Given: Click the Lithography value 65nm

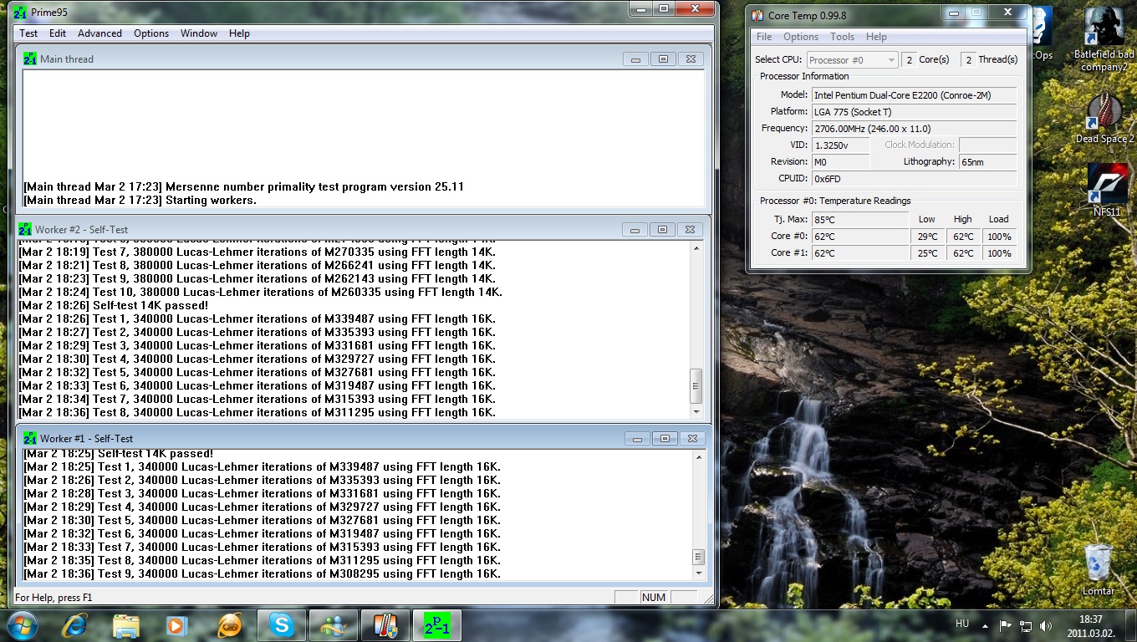Looking at the screenshot, I should click(988, 162).
